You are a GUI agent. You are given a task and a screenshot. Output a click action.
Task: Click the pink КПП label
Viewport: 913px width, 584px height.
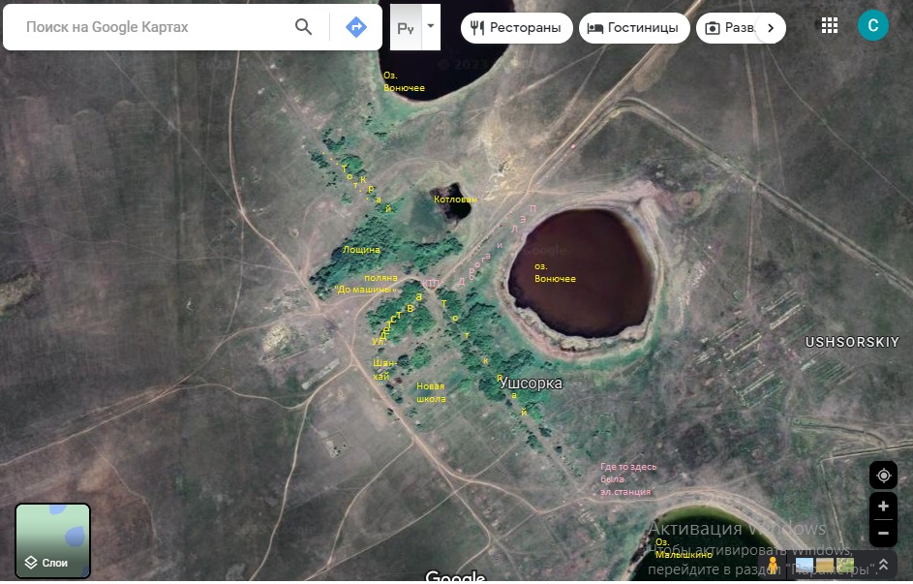tap(430, 284)
